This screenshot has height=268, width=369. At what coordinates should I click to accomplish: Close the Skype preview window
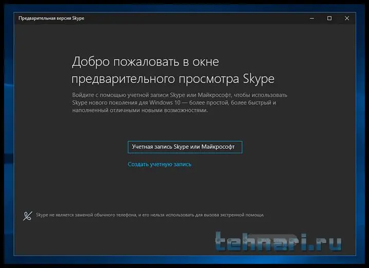click(x=347, y=18)
